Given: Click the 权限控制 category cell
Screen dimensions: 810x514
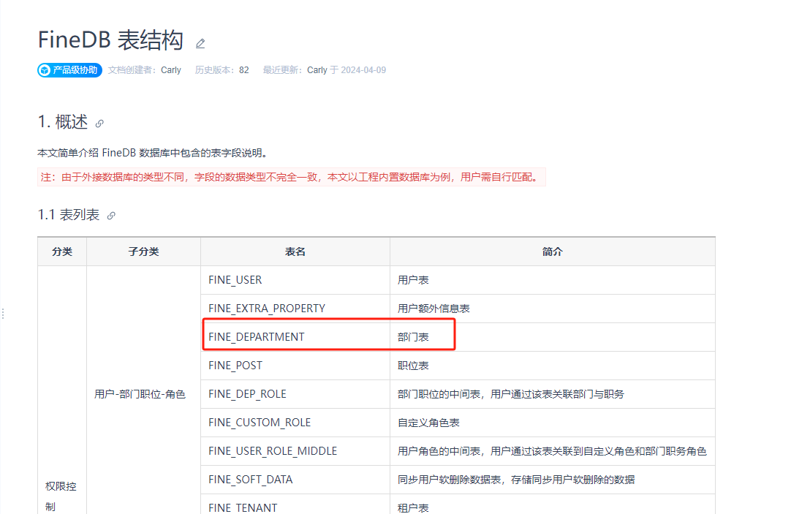Looking at the screenshot, I should coord(62,390).
